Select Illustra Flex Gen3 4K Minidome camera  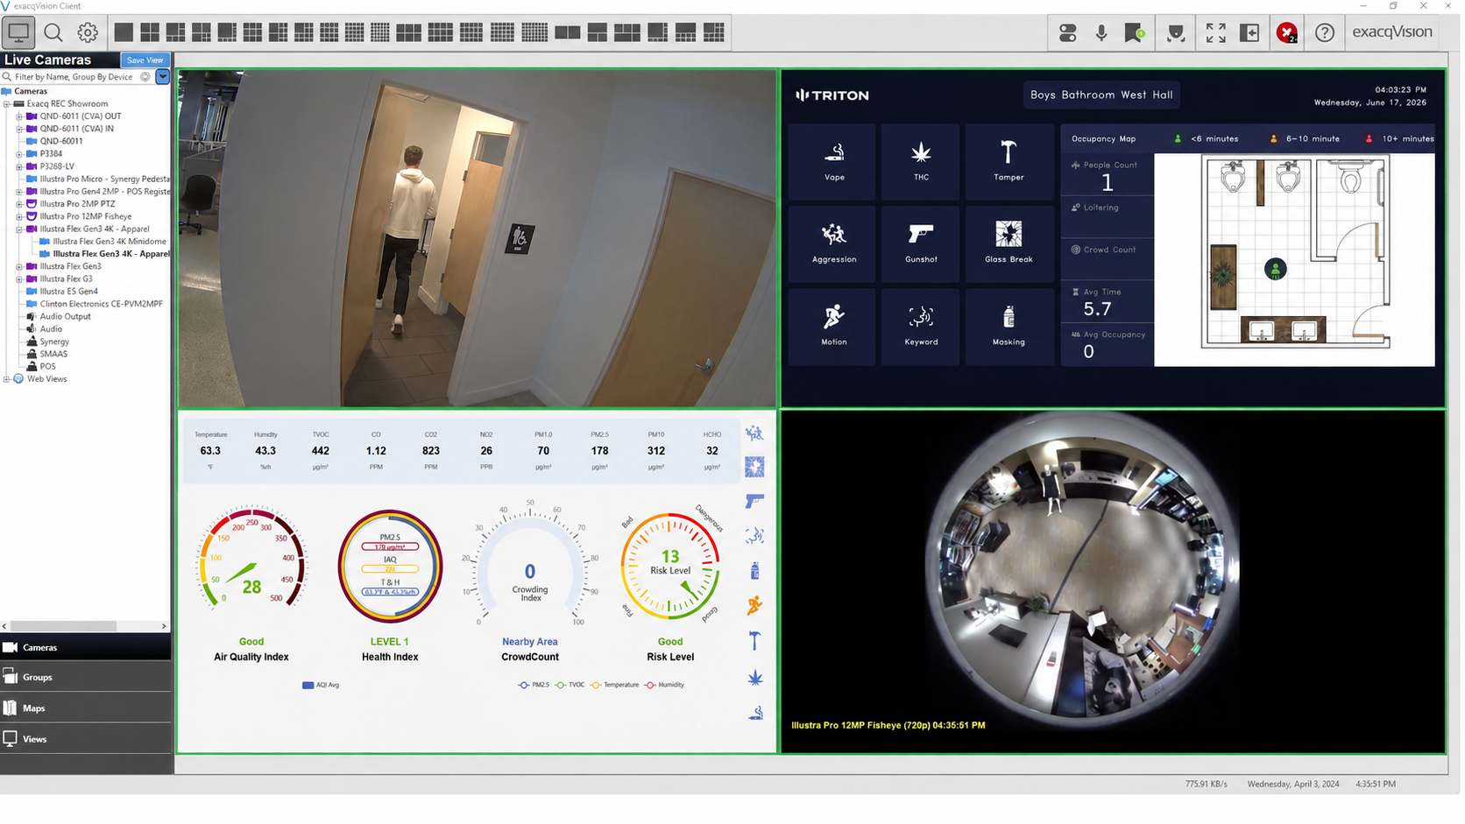click(x=109, y=242)
